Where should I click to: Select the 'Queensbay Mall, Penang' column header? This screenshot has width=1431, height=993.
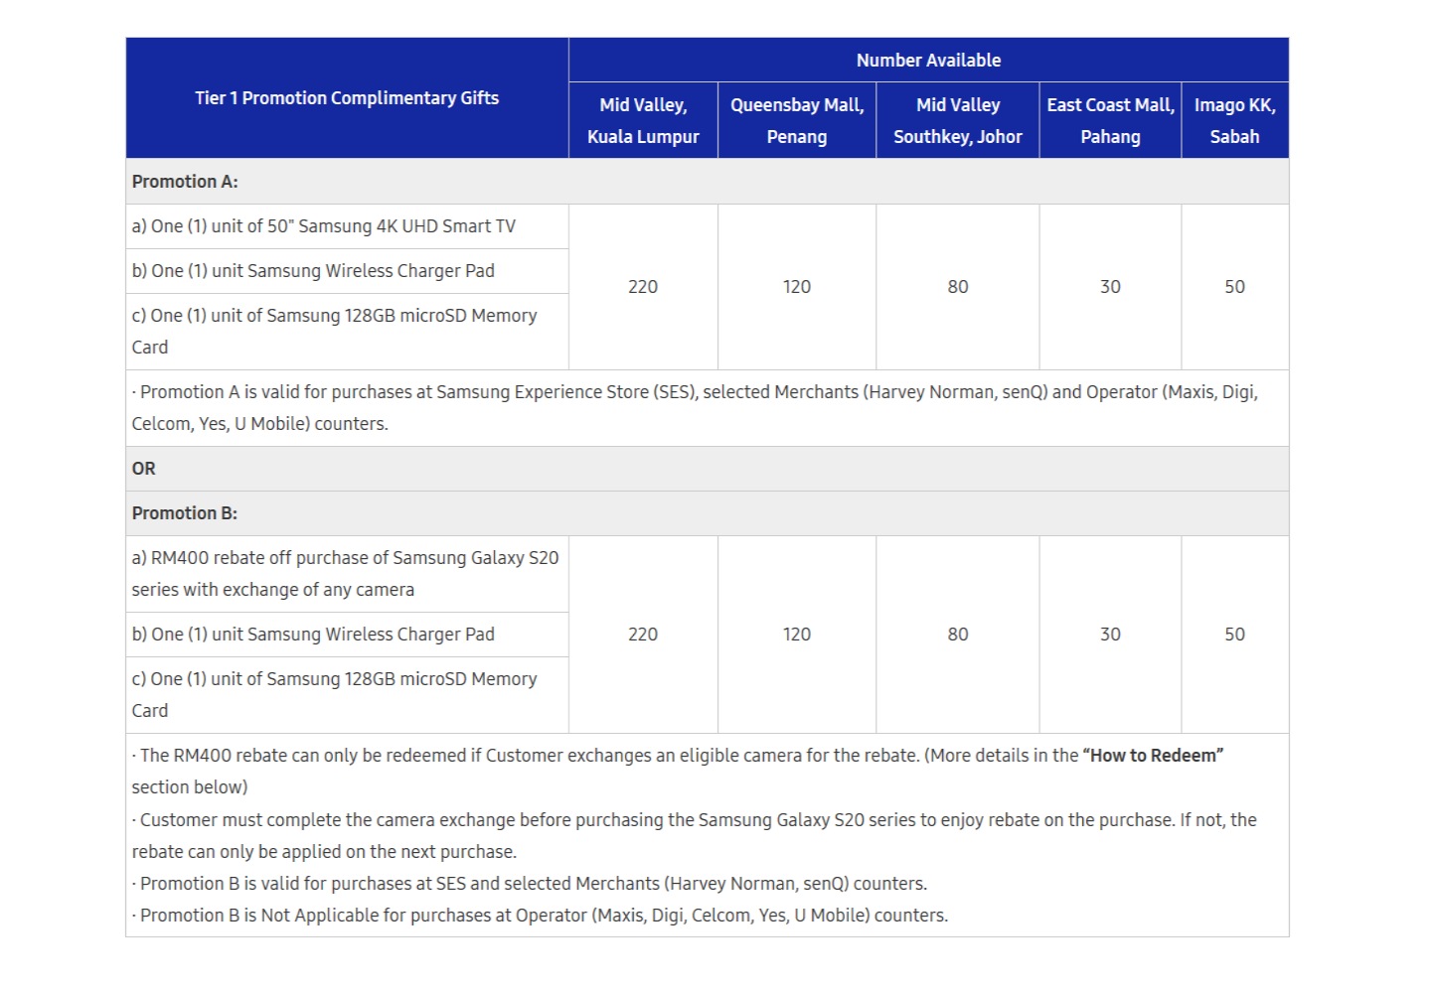[x=797, y=120]
